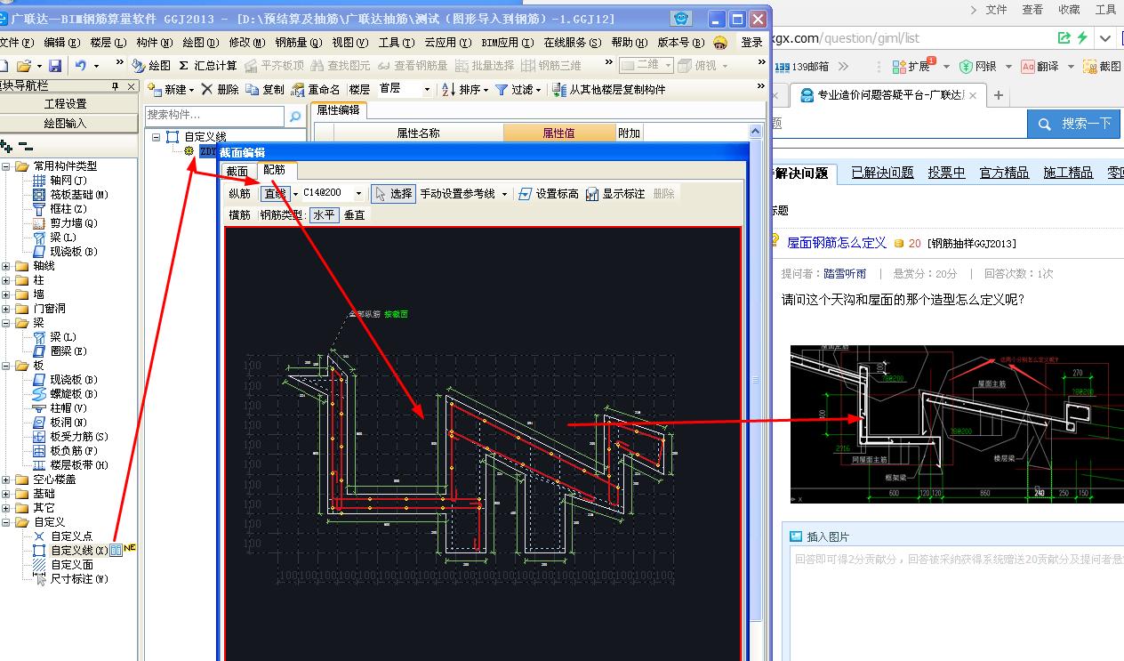The height and width of the screenshot is (661, 1124).
Task: Click the pin icon on navigation panel header
Action: [x=115, y=86]
